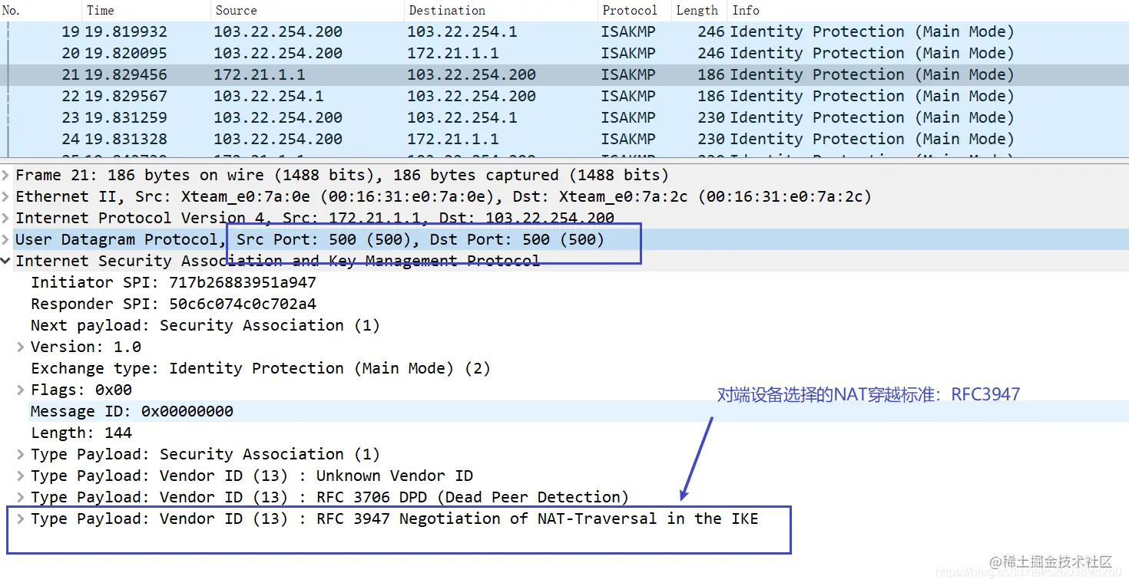This screenshot has width=1129, height=586.
Task: Select packet 22 at time 19.829567
Action: [x=564, y=96]
